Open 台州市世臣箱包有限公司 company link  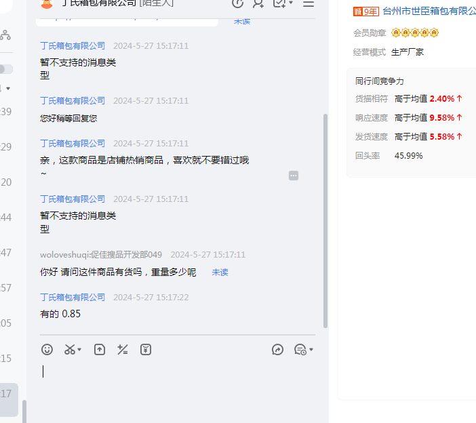pos(429,11)
